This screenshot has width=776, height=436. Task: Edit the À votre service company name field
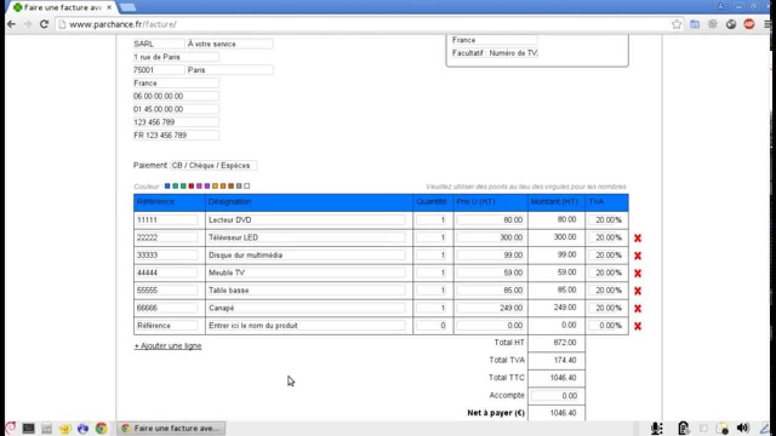click(230, 44)
